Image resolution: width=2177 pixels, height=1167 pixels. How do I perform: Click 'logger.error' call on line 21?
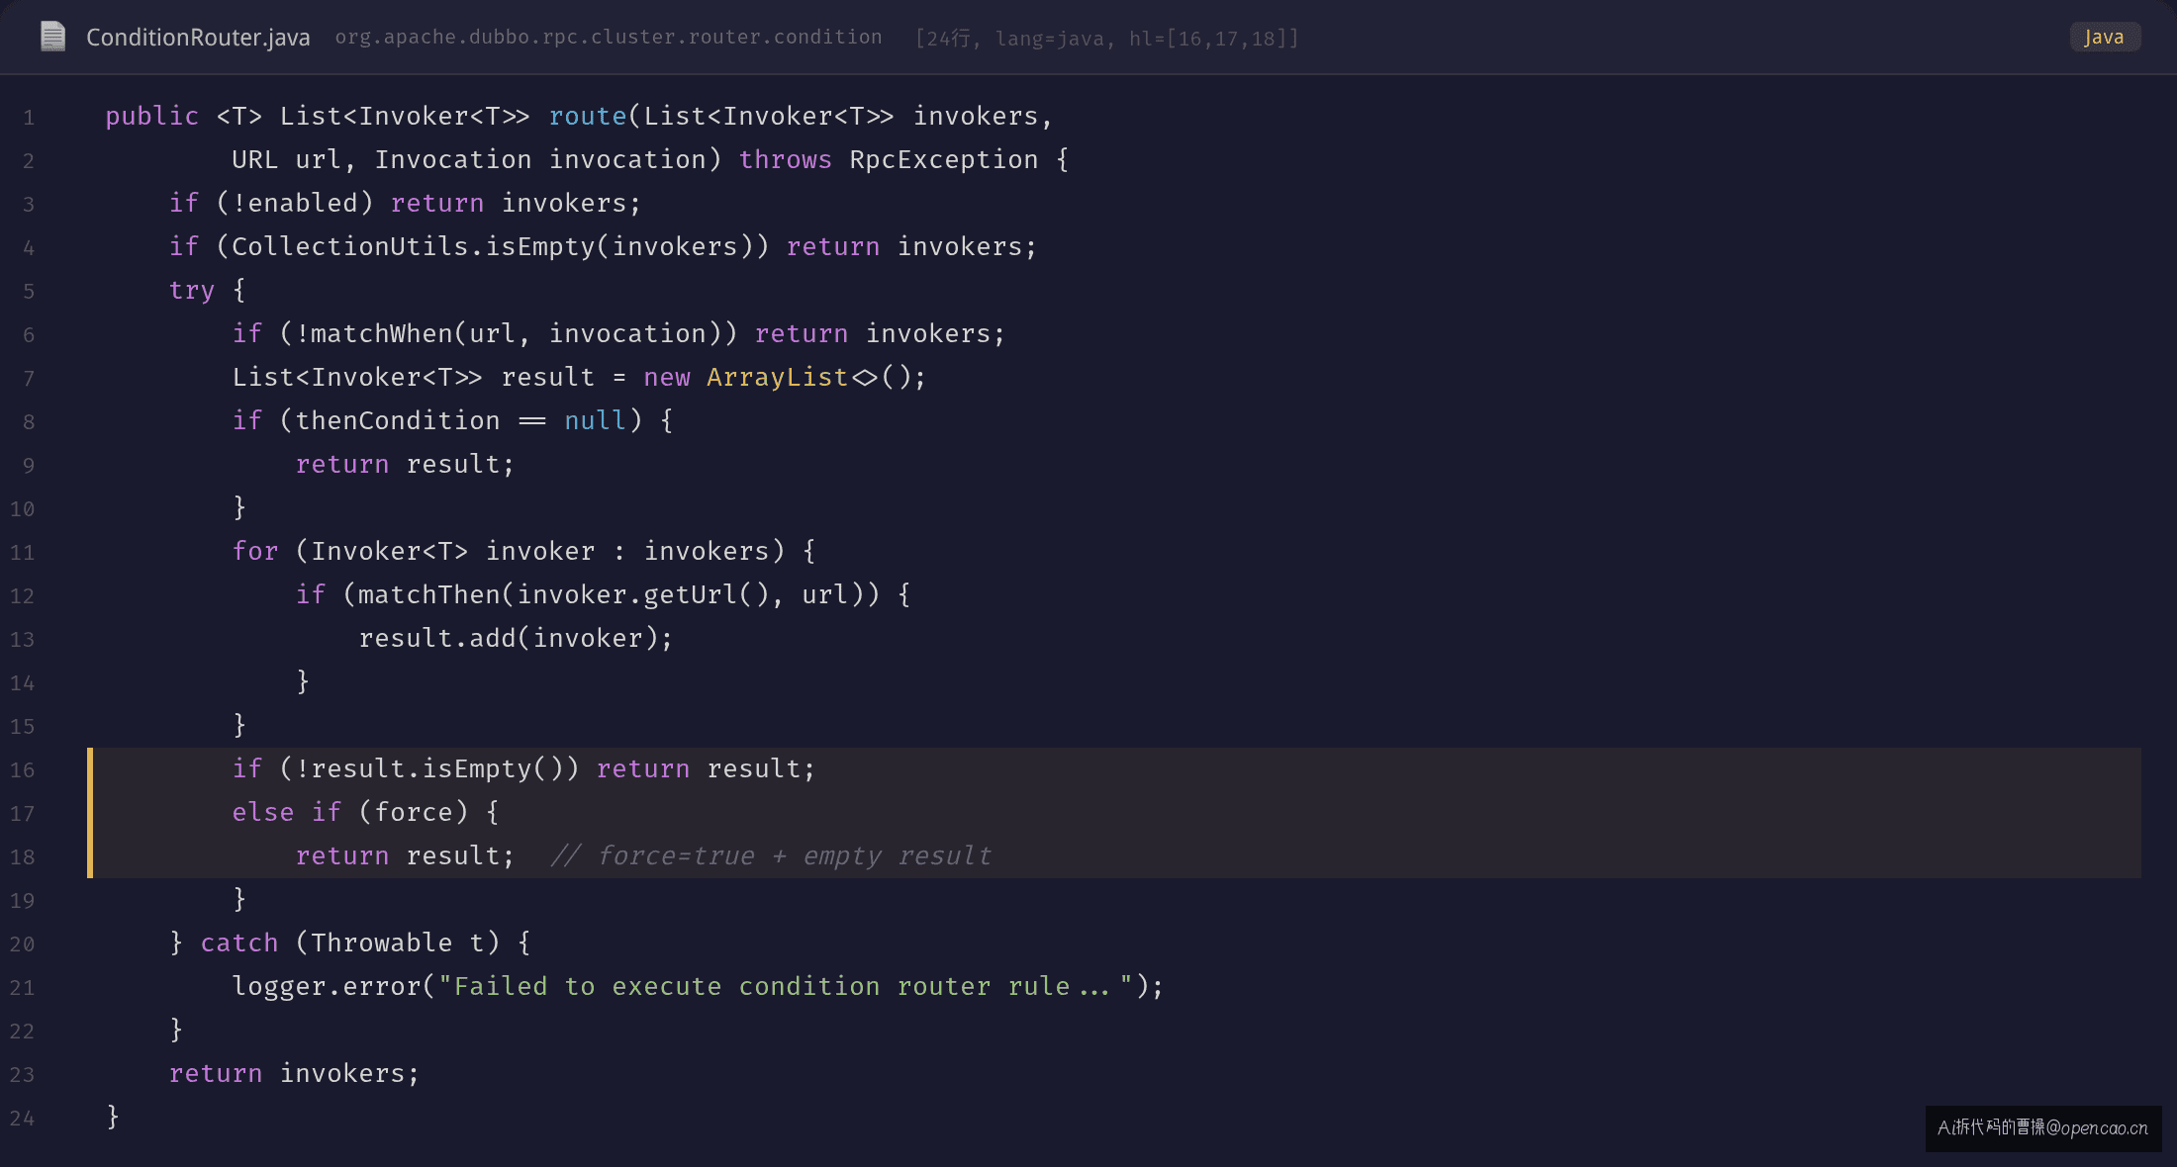[327, 986]
